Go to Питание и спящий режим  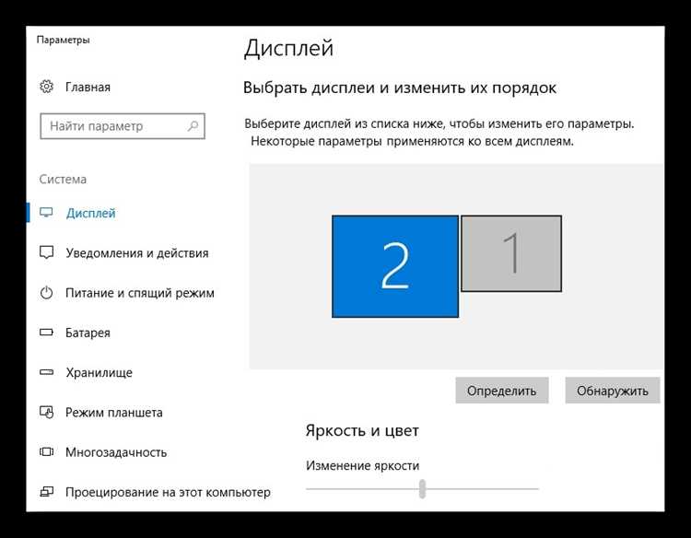[140, 293]
